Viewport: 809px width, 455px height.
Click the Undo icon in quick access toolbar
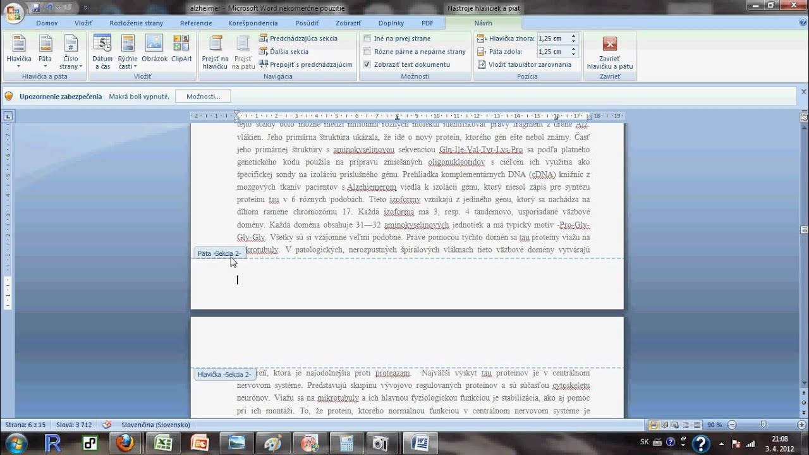pyautogui.click(x=49, y=8)
